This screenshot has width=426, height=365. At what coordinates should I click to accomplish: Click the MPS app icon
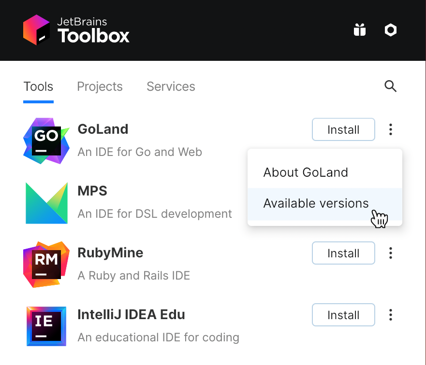coord(46,203)
